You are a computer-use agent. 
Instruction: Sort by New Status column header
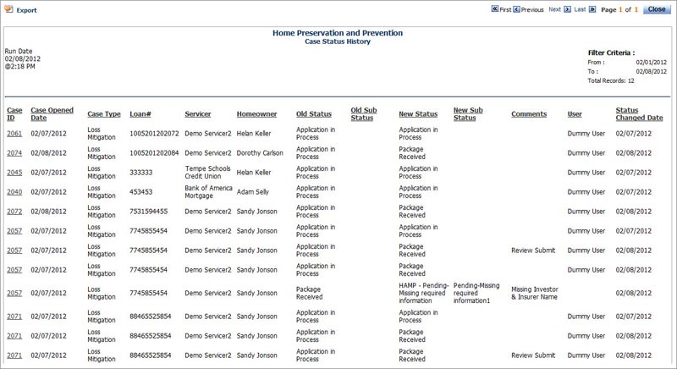pyautogui.click(x=418, y=114)
